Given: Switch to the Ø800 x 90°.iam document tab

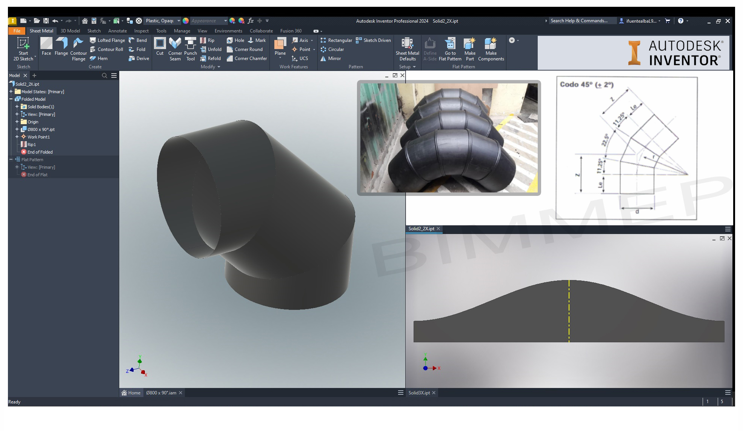Looking at the screenshot, I should [x=161, y=393].
